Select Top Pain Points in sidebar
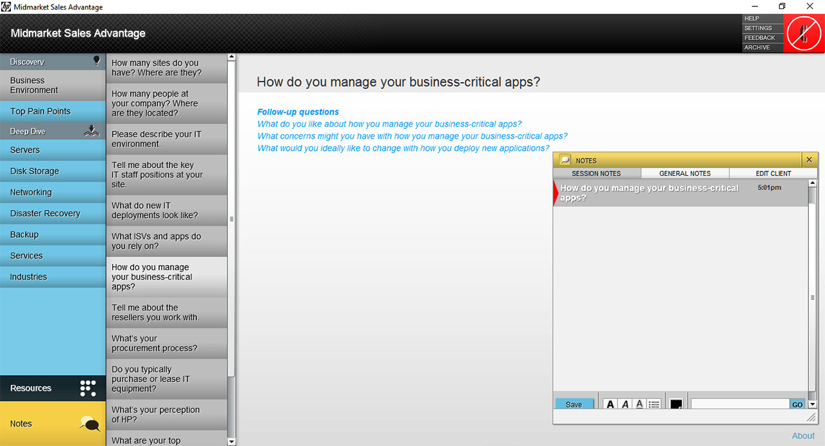This screenshot has width=825, height=446. [53, 111]
